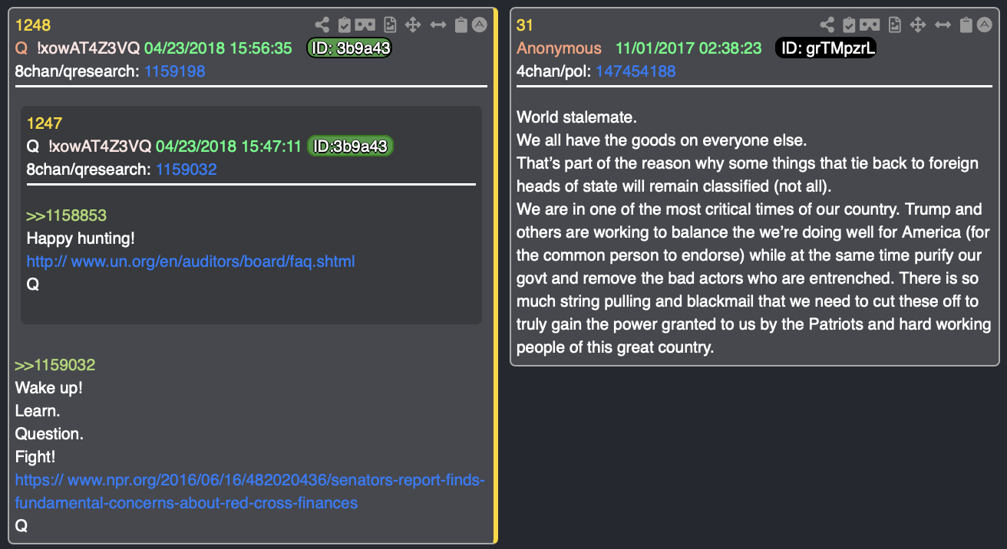1007x549 pixels.
Task: Share post 31 using the share icon
Action: [827, 25]
